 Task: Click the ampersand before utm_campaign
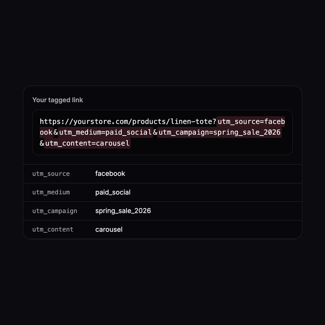[155, 132]
